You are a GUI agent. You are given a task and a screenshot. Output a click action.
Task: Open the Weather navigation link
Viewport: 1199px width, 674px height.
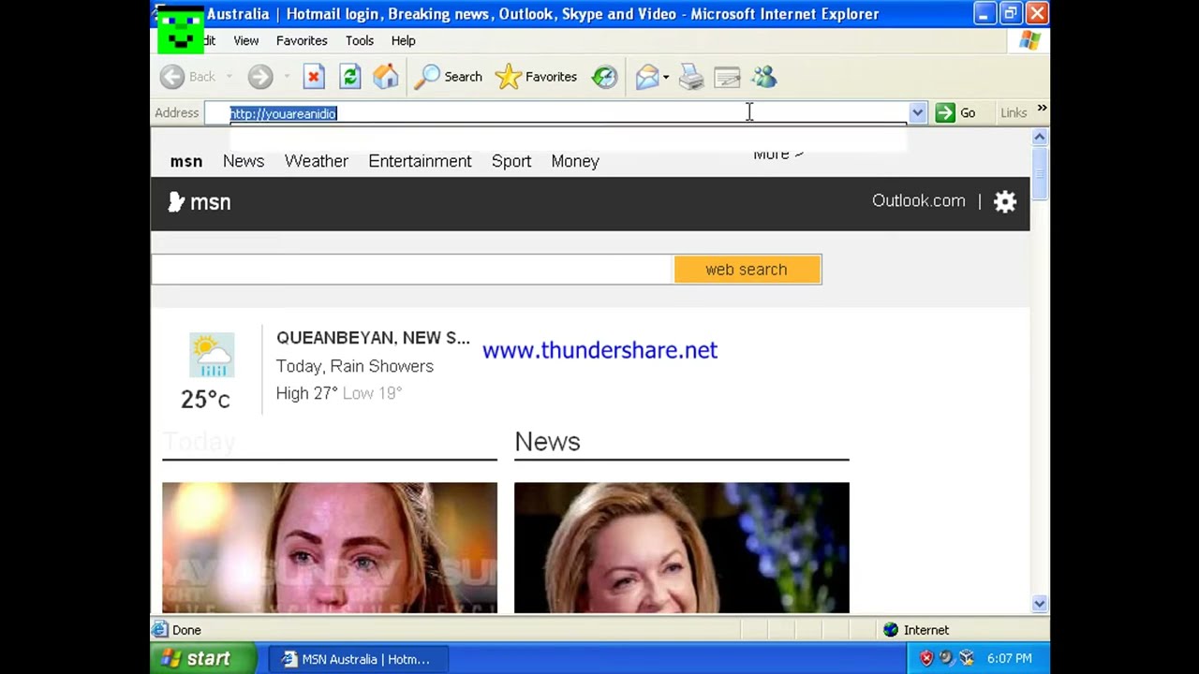click(x=317, y=161)
